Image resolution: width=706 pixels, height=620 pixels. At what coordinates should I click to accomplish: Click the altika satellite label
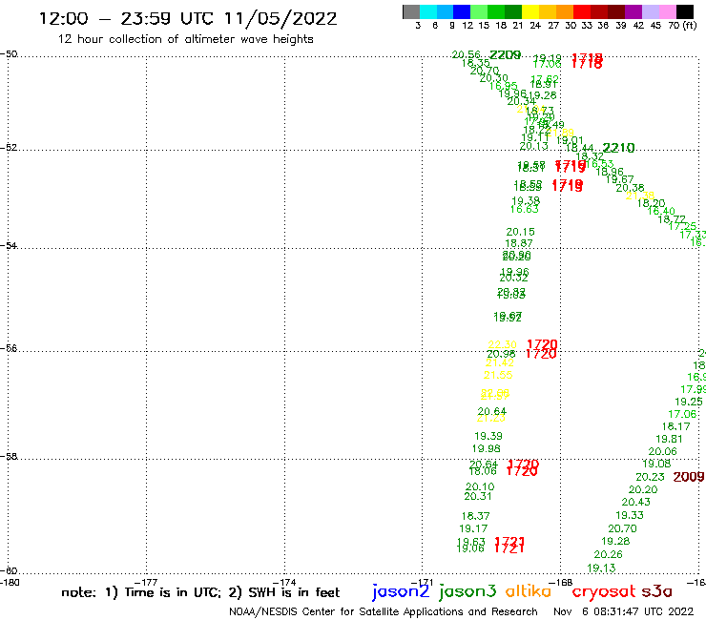528,591
